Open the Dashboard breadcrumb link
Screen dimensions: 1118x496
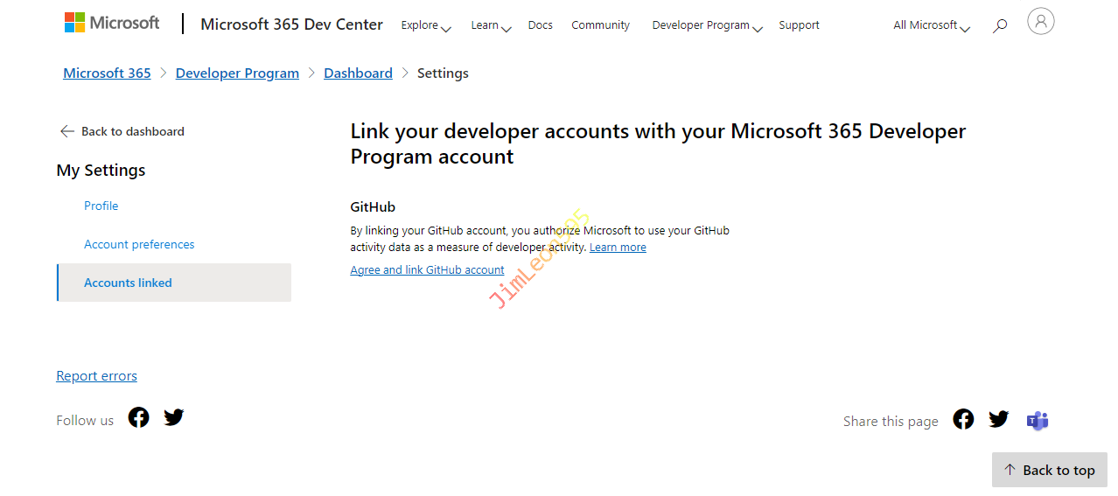(358, 73)
